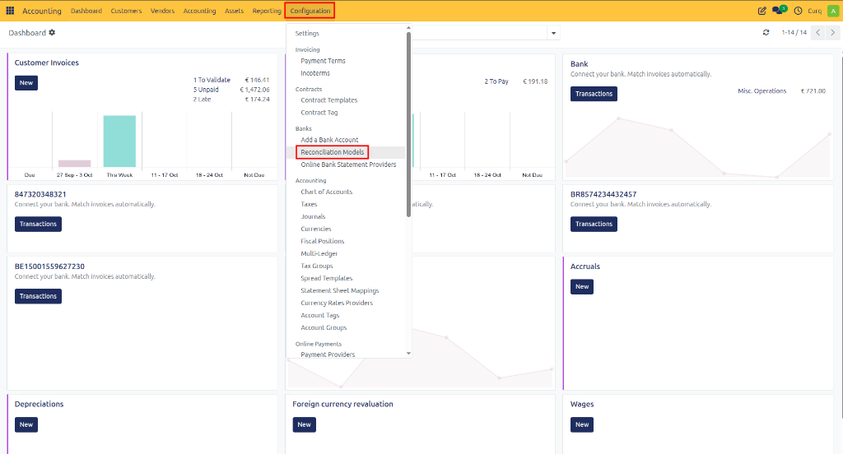Viewport: 843px width, 454px height.
Task: Click the dropdown menu scrollbar
Action: [x=408, y=124]
